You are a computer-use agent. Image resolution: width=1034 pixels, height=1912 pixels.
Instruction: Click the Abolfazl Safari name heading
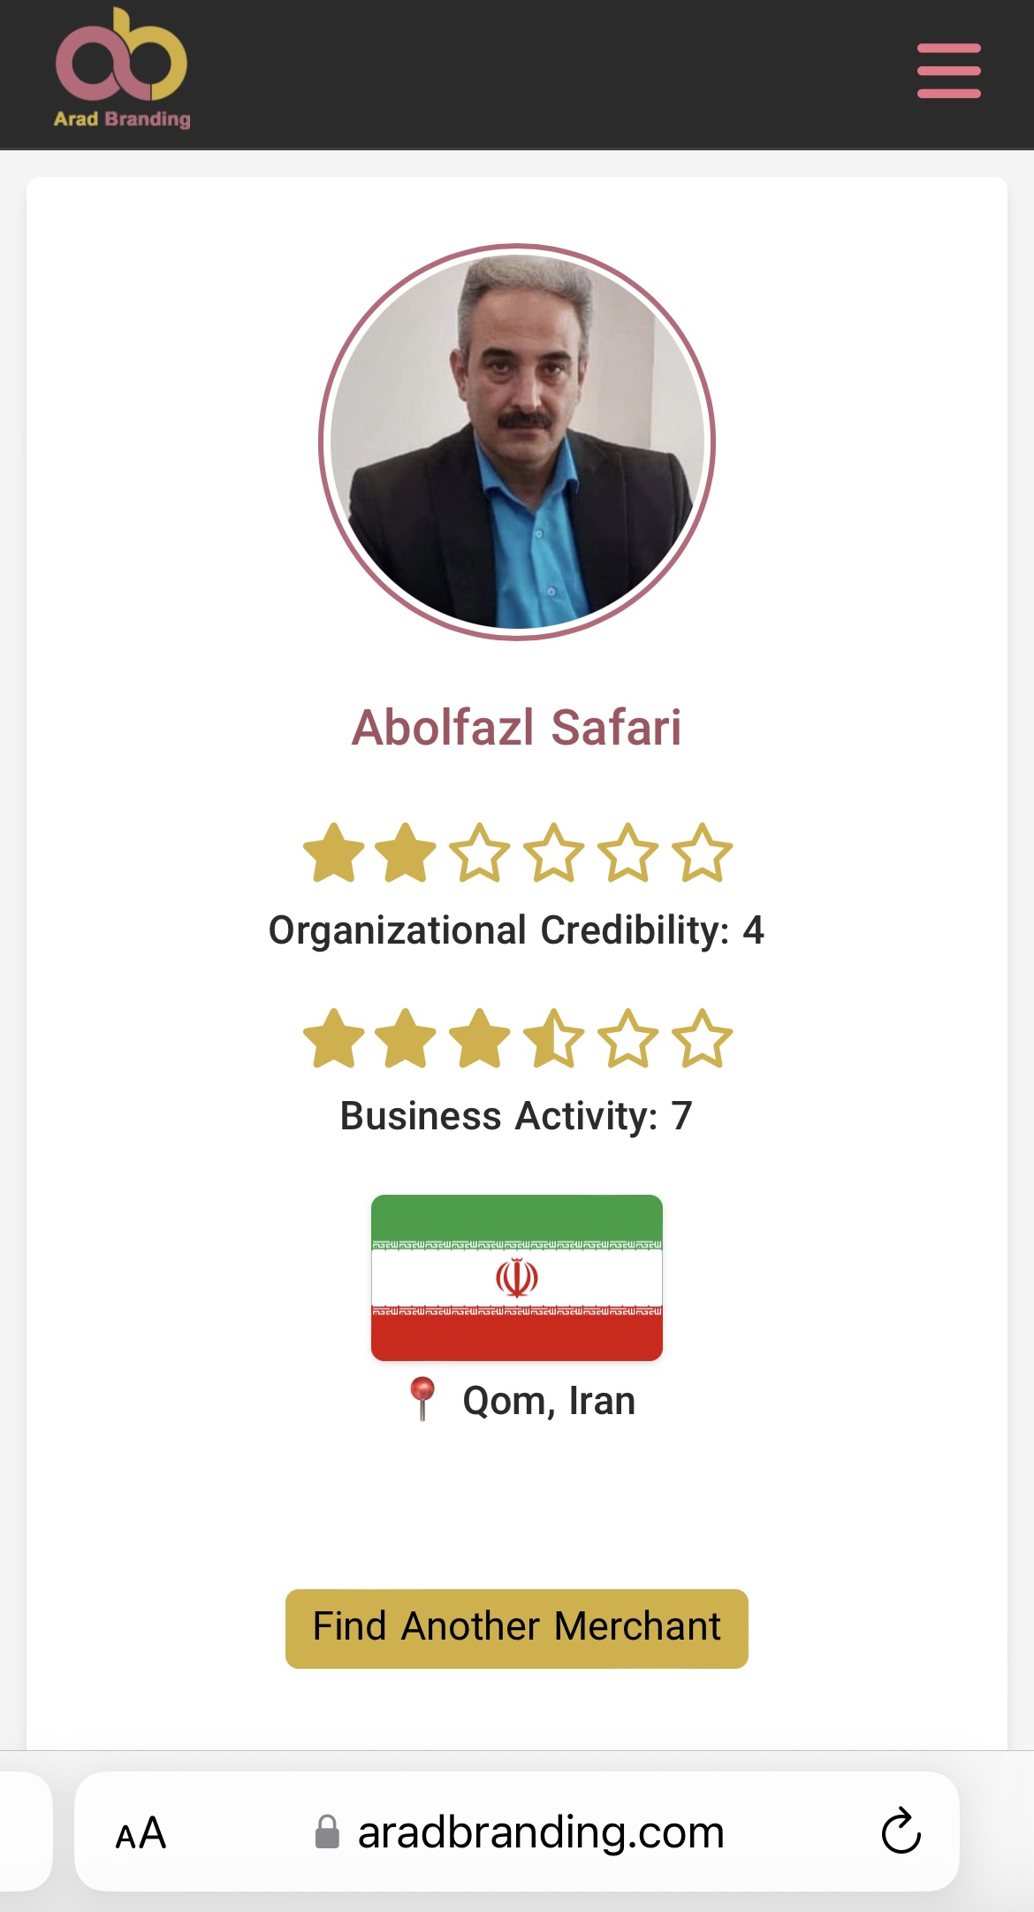point(517,727)
